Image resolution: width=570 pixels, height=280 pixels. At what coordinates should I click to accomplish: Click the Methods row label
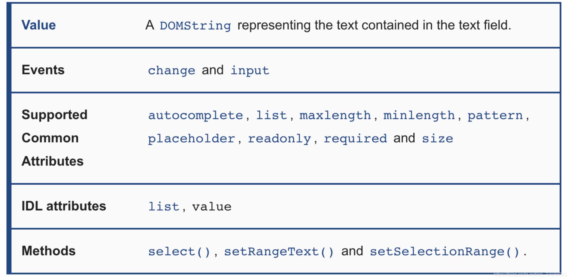tap(48, 251)
